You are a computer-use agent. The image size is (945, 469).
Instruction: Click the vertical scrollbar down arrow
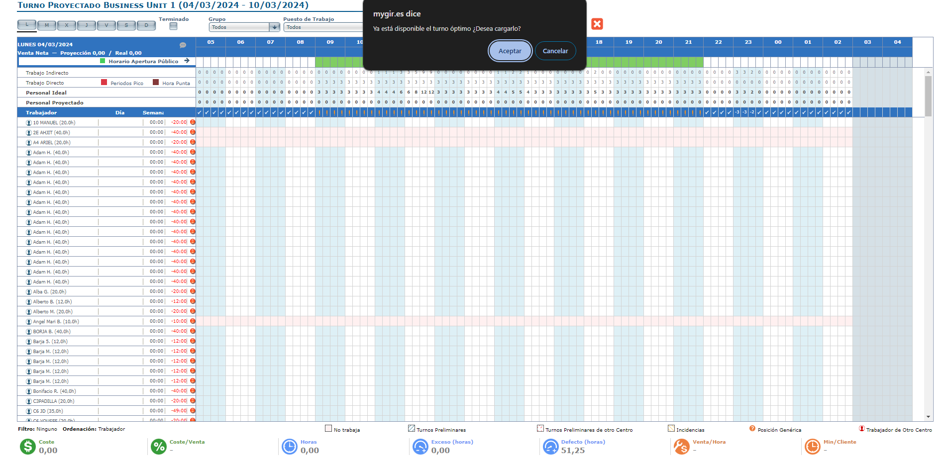pos(928,417)
